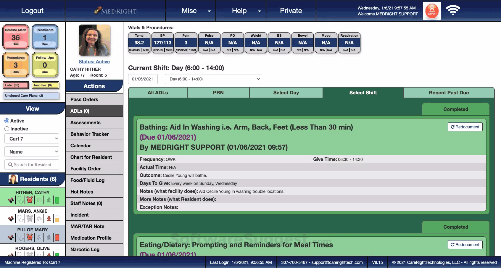Click the orange Support icon in header
Screen dimensions: 501x268
pyautogui.click(x=432, y=11)
